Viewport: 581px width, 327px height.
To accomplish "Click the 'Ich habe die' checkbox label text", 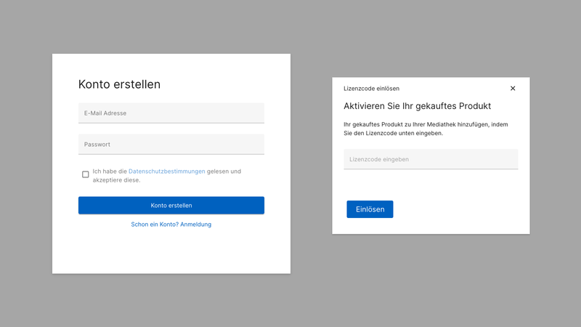I will tap(110, 171).
